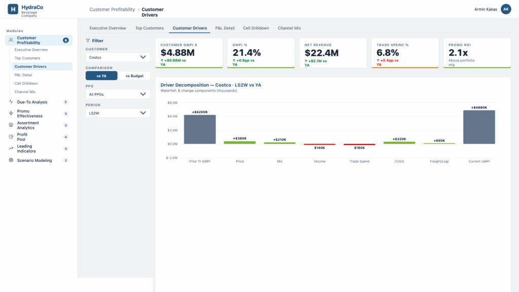Open the Profit Pool module
Screen dimensions: 519x292
point(39,137)
